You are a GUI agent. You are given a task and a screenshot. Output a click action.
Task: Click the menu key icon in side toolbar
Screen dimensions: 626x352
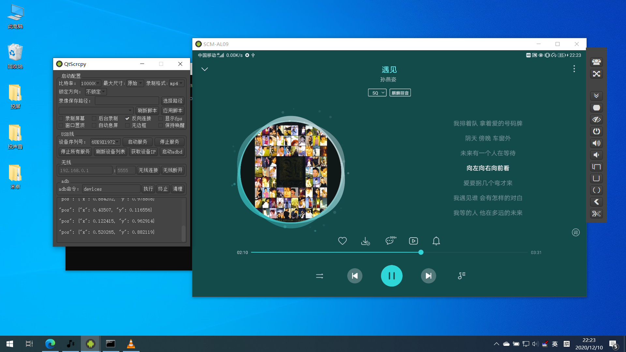596,178
